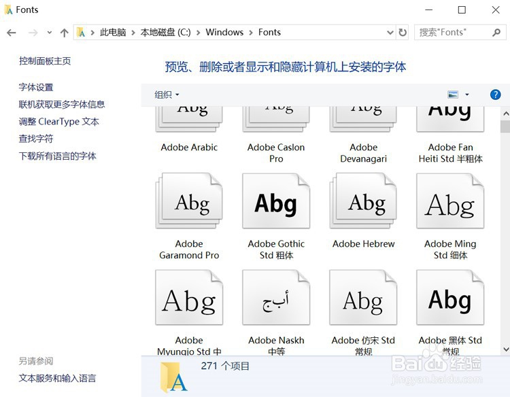Select Adobe Naskh 中等 font icon
Viewport: 510px width, 397px height.
276,297
